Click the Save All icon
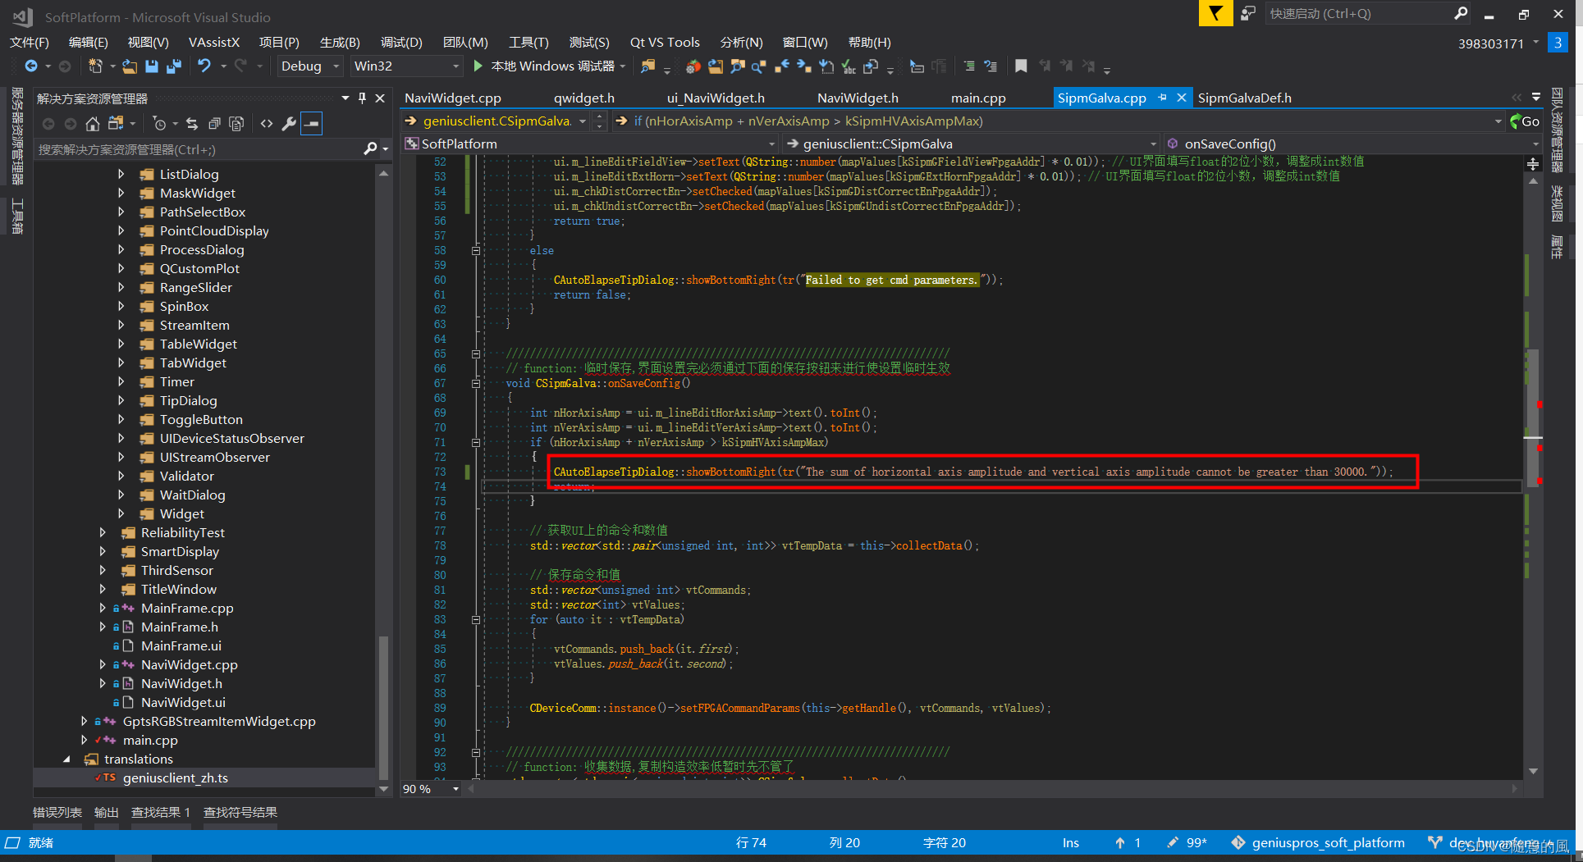1583x862 pixels. pyautogui.click(x=173, y=66)
